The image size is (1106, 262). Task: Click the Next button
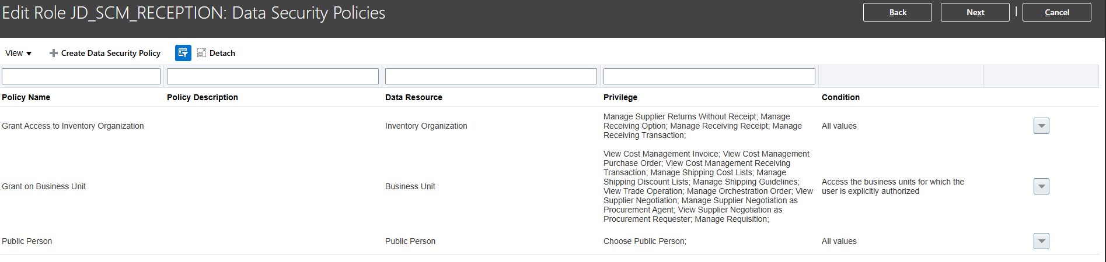tap(975, 12)
